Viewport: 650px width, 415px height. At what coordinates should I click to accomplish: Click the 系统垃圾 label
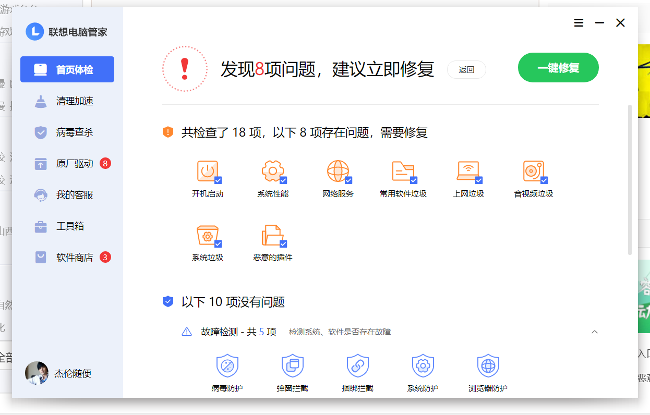point(208,258)
